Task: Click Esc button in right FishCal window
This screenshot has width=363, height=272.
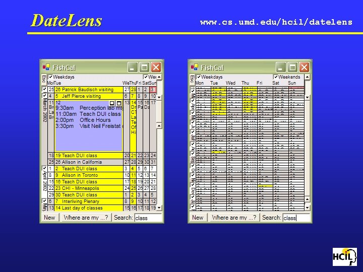Action: tap(192, 80)
